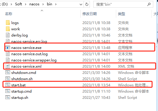Click the Shell Script type of shutdown.sh

(x=127, y=79)
